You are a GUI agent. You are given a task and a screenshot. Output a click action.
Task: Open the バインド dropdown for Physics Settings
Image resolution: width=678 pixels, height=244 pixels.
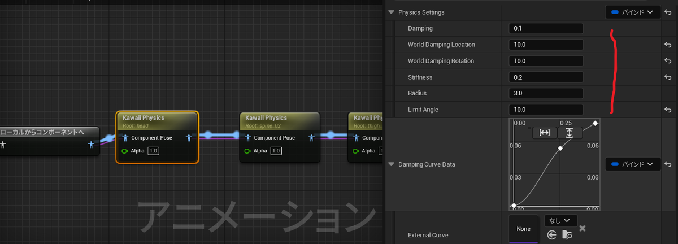tap(633, 12)
